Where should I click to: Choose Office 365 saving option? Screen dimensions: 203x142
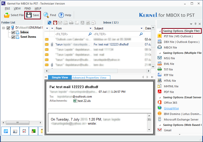170,103
